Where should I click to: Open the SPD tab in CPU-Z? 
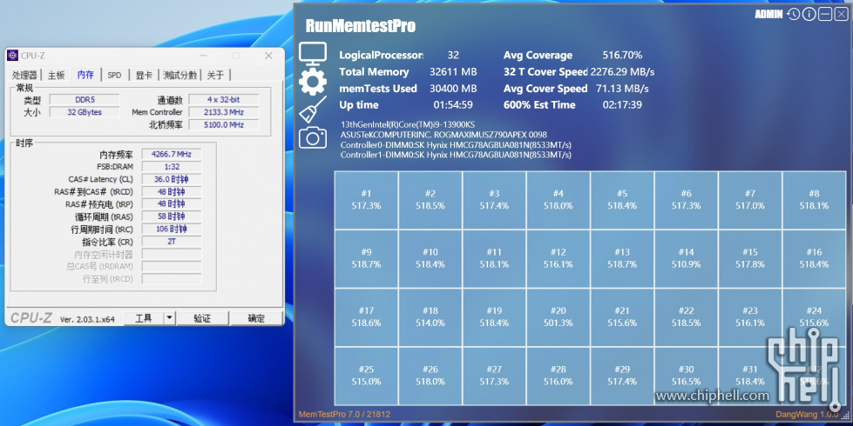click(x=114, y=75)
